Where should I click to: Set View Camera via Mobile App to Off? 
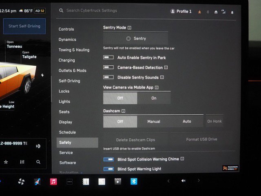pos(120,98)
